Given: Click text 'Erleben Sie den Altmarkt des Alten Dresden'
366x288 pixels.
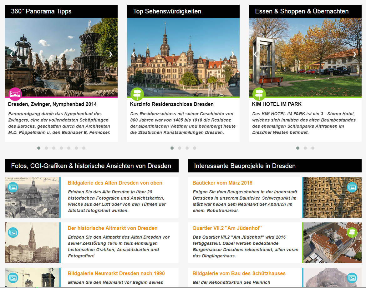Looking at the screenshot, I should (114, 237).
